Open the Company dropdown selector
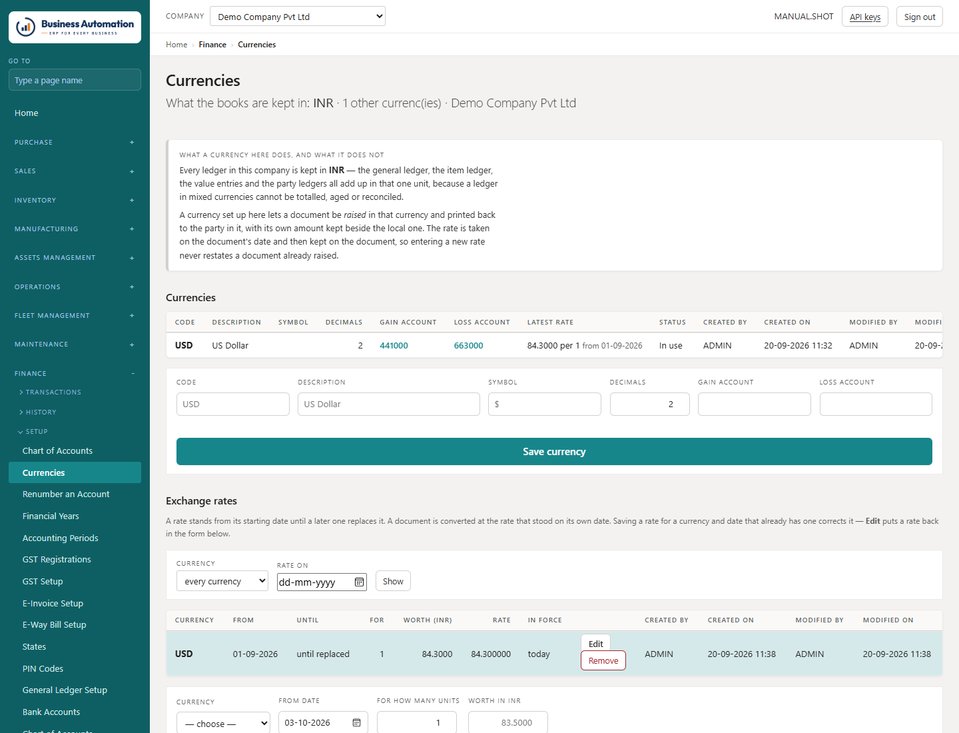This screenshot has height=733, width=959. click(x=298, y=17)
